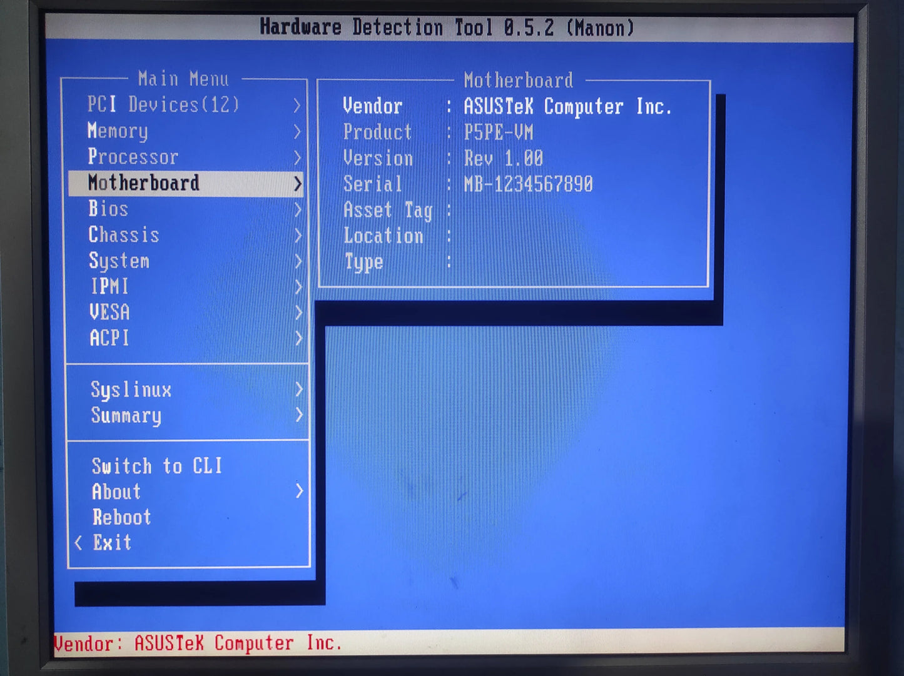904x676 pixels.
Task: Select the Product row label
Action: click(x=377, y=132)
